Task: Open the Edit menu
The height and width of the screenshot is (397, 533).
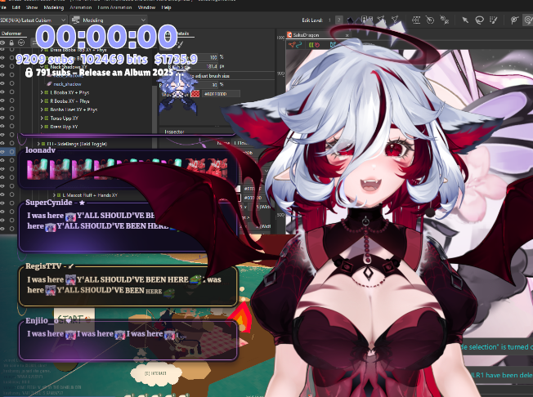Action: pos(16,7)
